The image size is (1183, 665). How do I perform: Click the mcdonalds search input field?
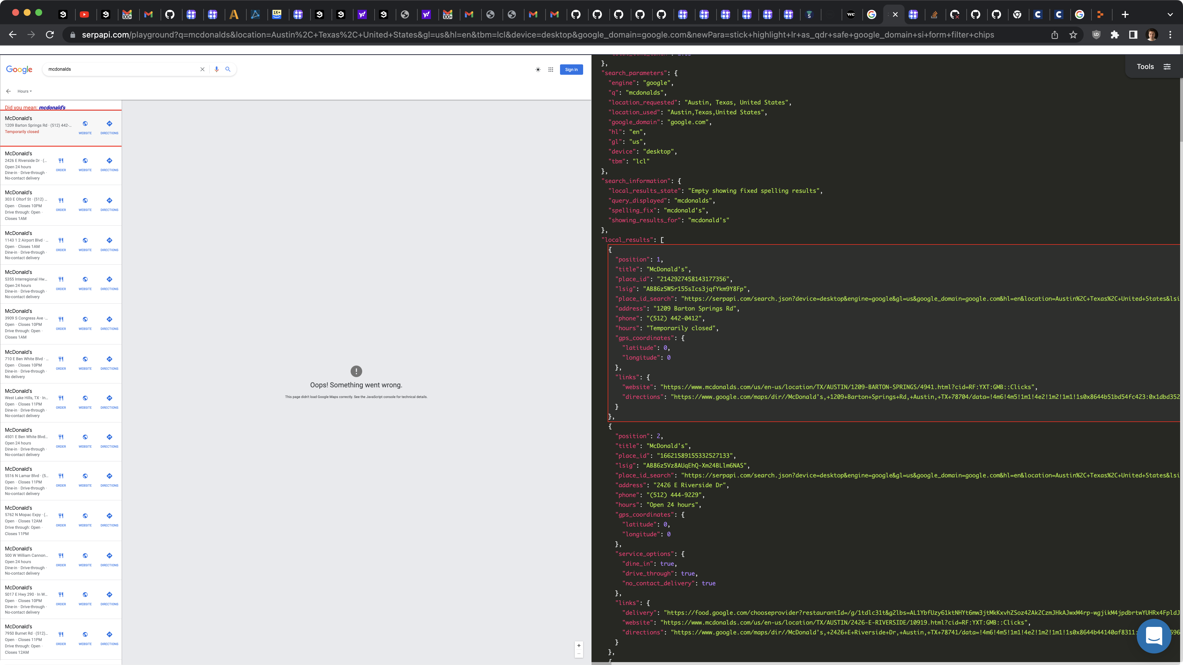point(119,69)
